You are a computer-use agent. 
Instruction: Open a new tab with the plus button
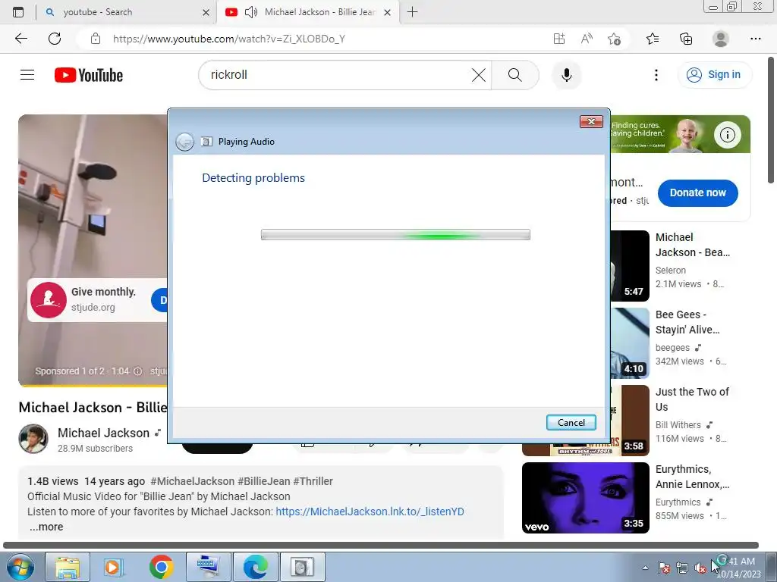[x=412, y=12]
